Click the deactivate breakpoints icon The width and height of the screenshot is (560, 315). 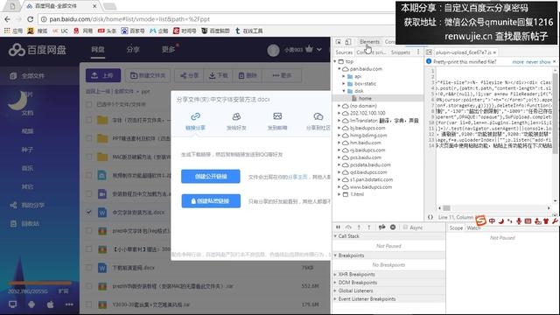pyautogui.click(x=381, y=227)
